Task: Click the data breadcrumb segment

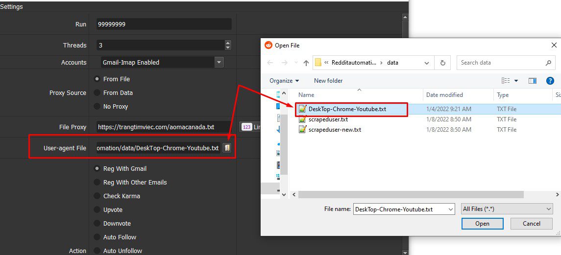Action: [392, 63]
